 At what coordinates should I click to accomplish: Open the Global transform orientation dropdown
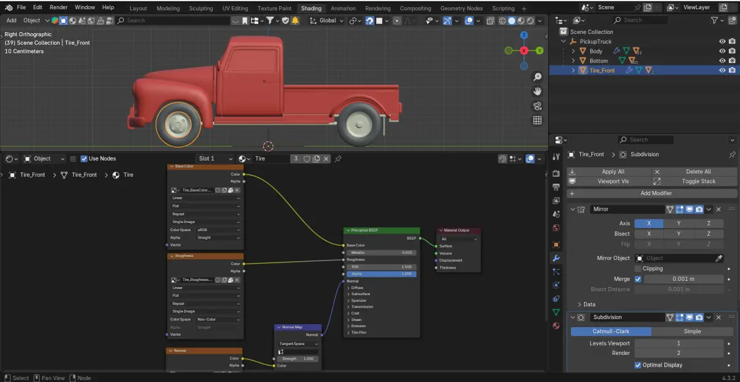(327, 20)
